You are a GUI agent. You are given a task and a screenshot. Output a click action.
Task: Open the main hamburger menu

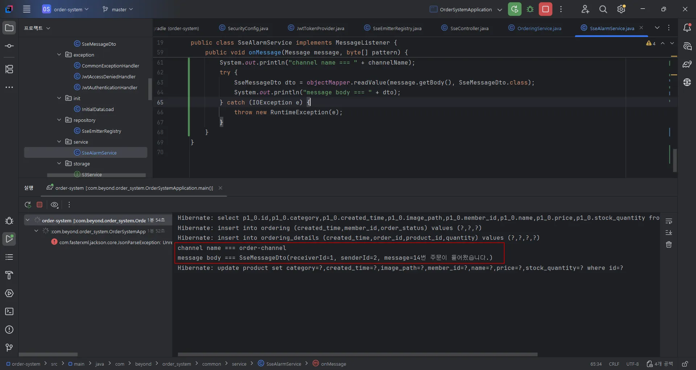[x=27, y=9]
